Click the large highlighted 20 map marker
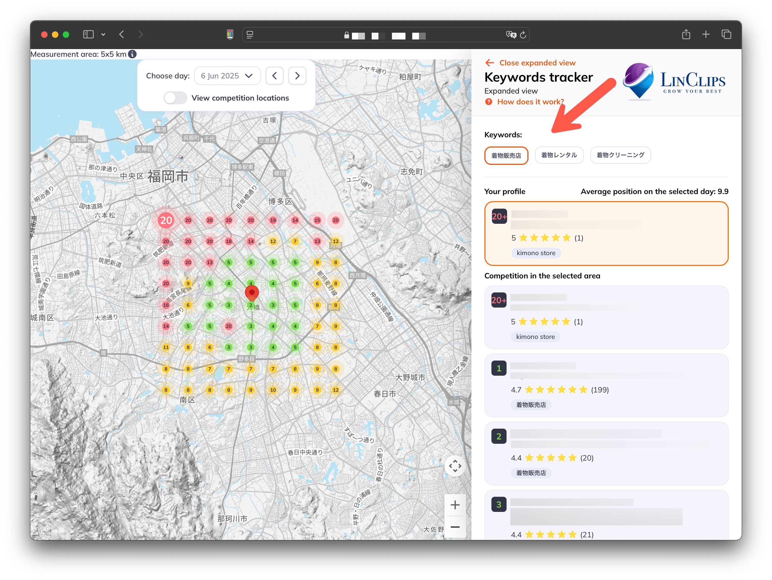The image size is (772, 580). click(166, 220)
